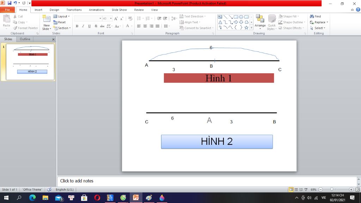Select the Curve shape

click(x=231, y=27)
